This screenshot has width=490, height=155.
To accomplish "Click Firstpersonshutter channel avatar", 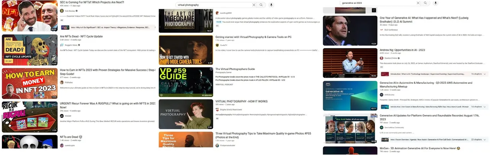I will click(x=217, y=145).
